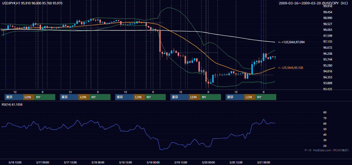Select the 2009-03-16~2009-03-20 USD/JPY header text
Viewport: 352px width, 165px height.
314,3
